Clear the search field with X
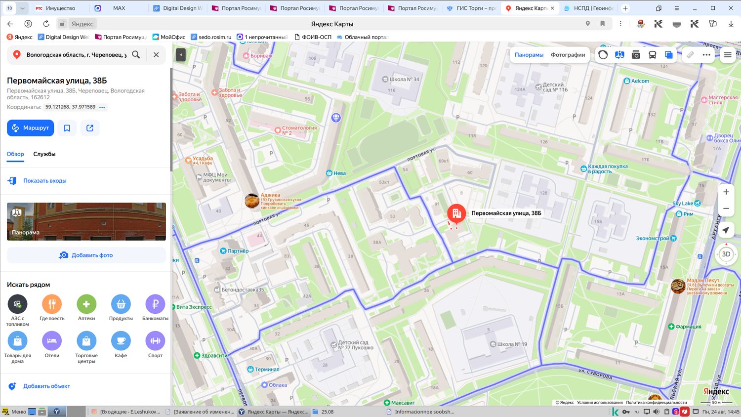Image resolution: width=741 pixels, height=417 pixels. pos(156,55)
